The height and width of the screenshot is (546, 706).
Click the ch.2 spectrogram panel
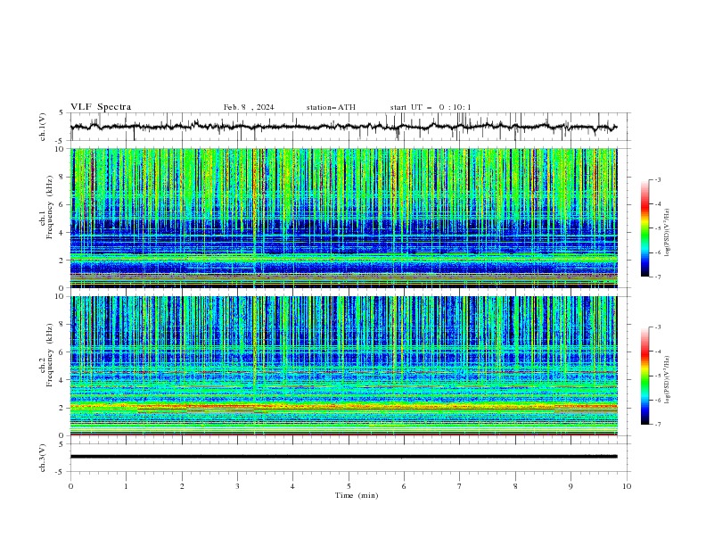click(x=343, y=366)
